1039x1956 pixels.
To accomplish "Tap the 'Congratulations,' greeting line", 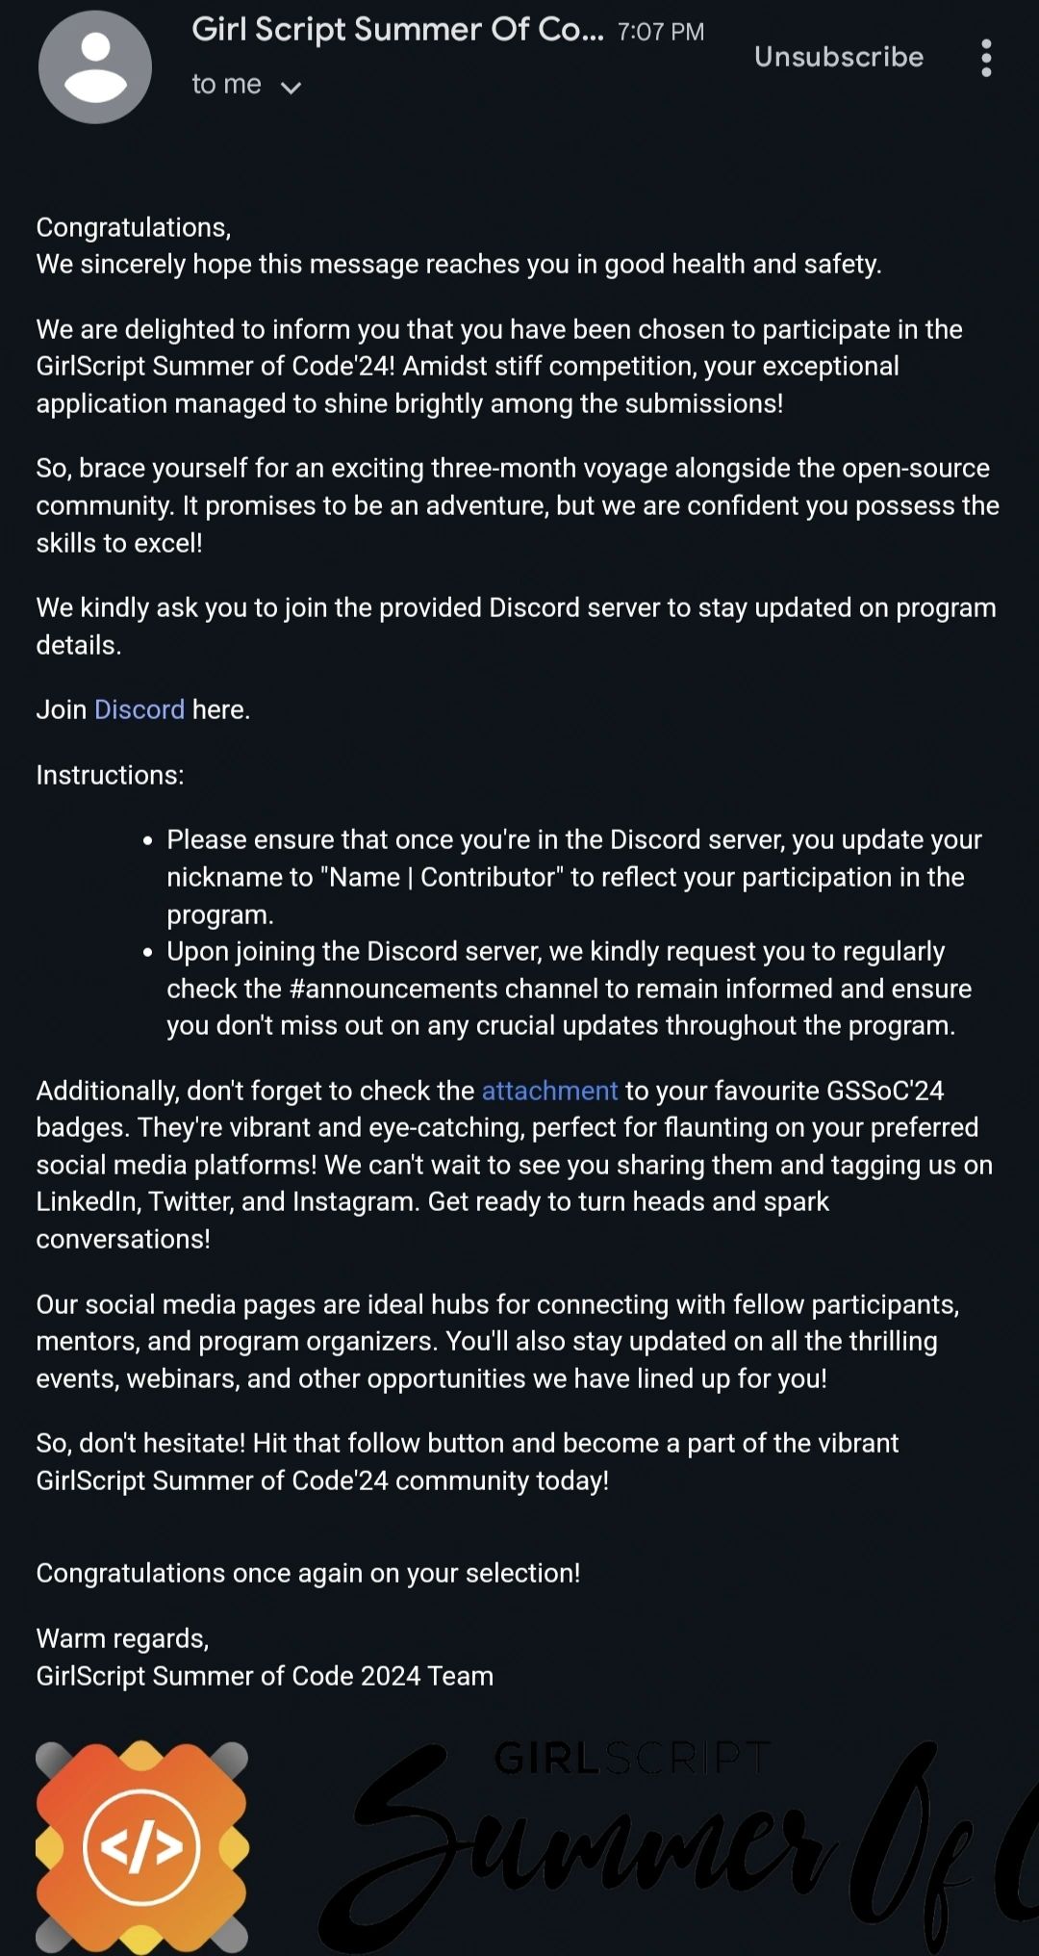I will click(134, 227).
